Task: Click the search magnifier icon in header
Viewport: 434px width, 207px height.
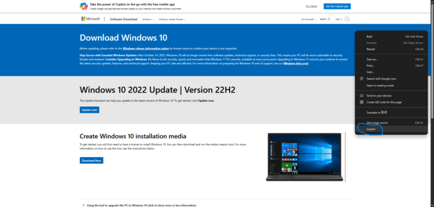Action: pos(329,19)
